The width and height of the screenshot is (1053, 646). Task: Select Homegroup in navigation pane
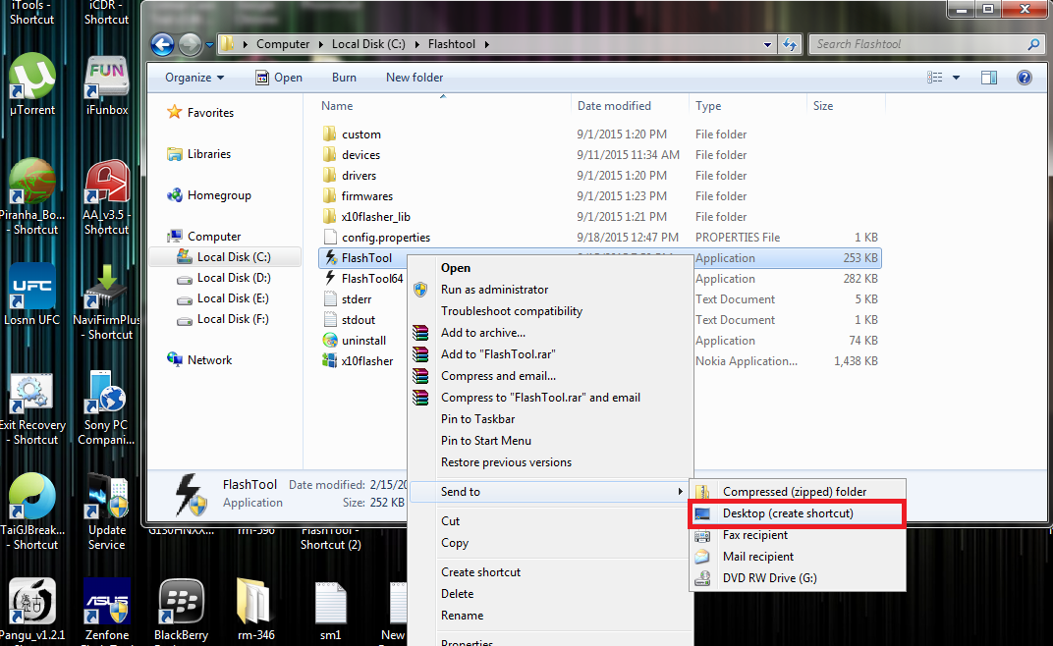[209, 195]
